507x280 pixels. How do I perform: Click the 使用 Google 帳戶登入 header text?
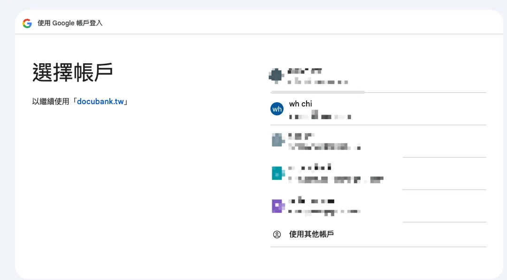(69, 23)
